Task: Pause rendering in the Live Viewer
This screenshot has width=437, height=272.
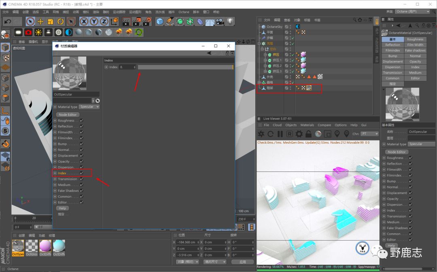Action: coord(280,134)
